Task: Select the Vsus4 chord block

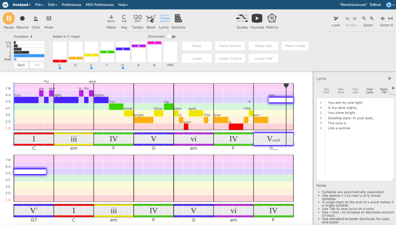Action: pos(273,139)
